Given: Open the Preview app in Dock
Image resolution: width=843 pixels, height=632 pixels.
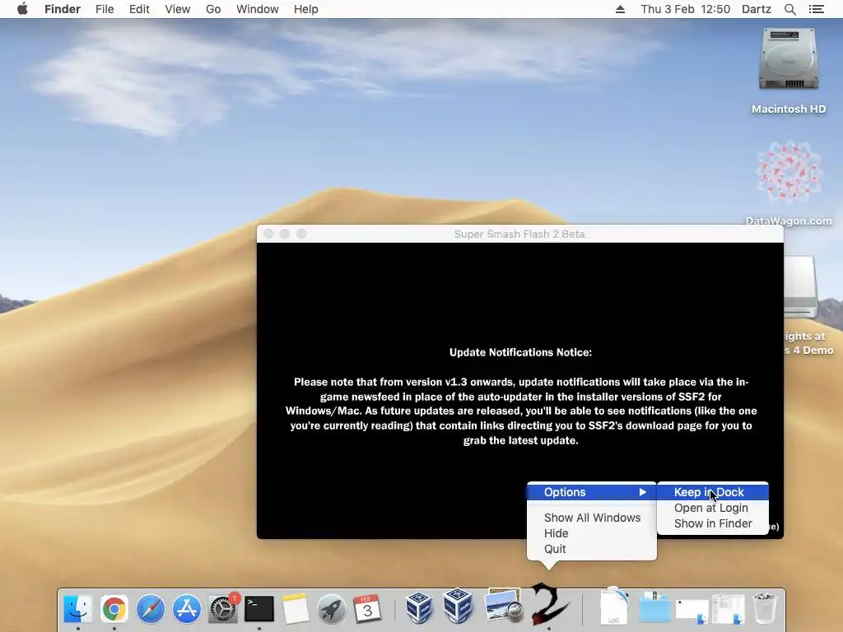Looking at the screenshot, I should [502, 605].
